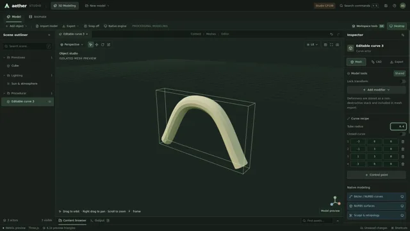Viewport: 410px width, 231px height.
Task: Select Sun & atmosphere in outliner
Action: click(28, 83)
